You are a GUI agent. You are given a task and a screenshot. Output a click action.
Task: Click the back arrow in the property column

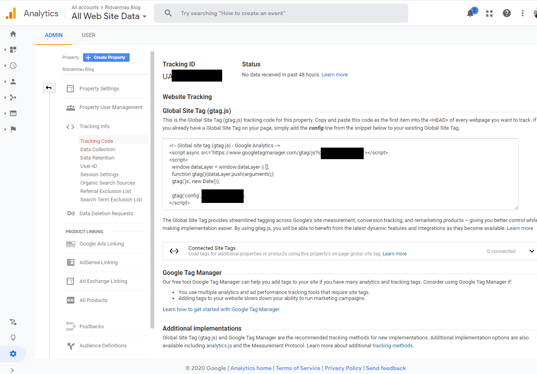49,88
